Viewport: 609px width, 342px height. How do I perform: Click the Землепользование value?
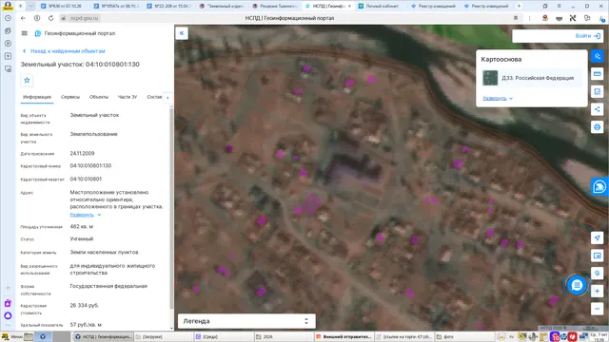pos(93,134)
